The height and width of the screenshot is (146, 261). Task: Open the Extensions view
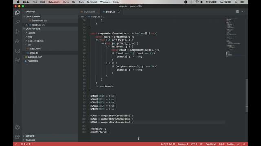click(x=17, y=60)
